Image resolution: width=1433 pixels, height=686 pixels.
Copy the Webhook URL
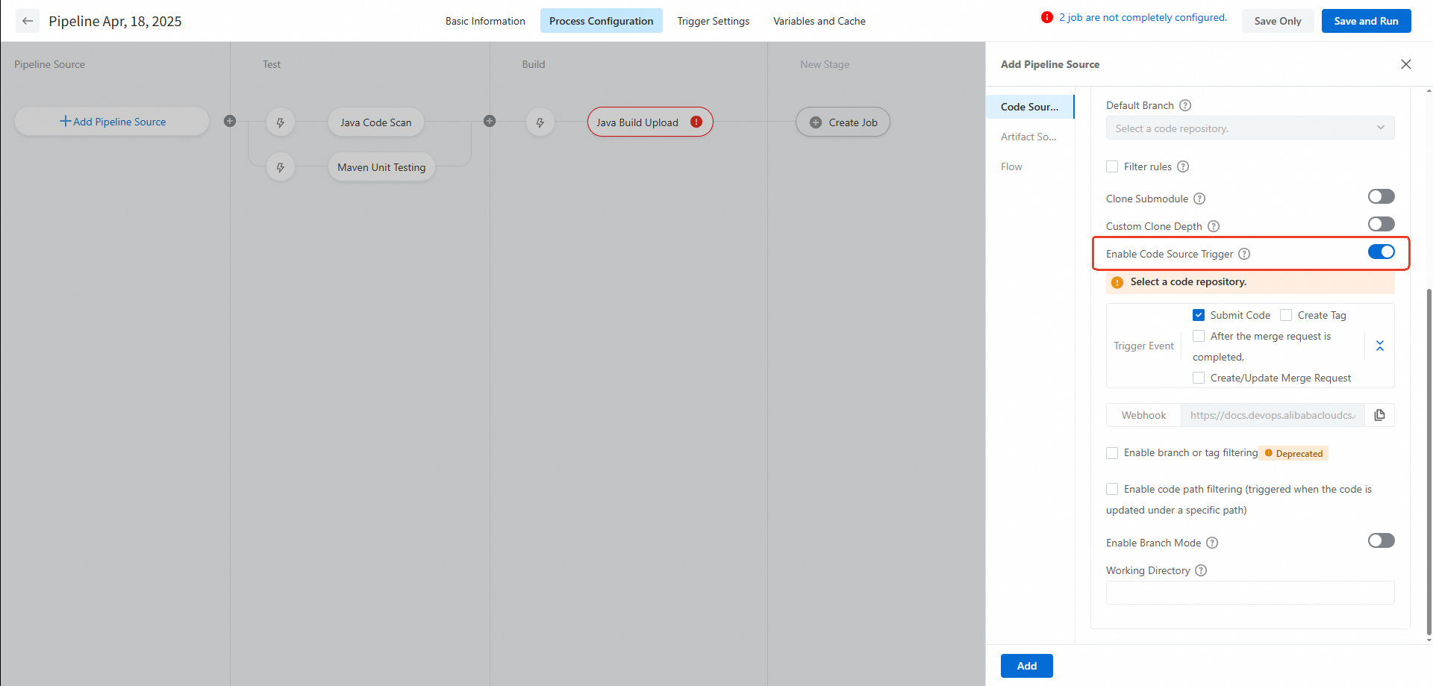(1379, 415)
